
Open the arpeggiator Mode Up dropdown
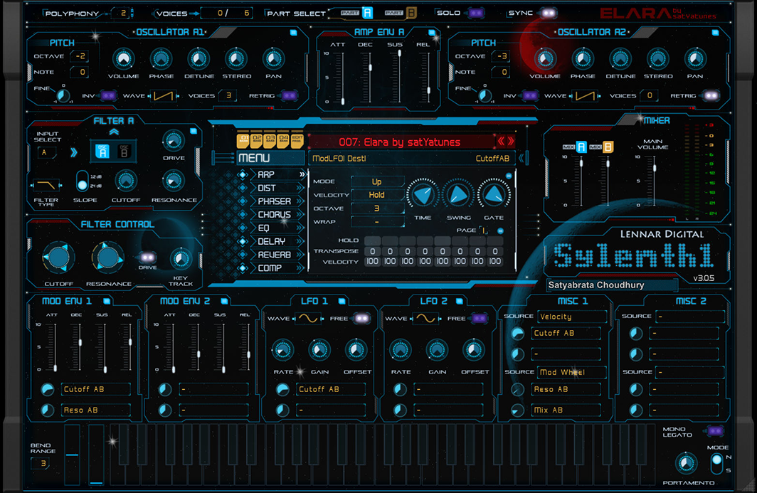tap(378, 182)
